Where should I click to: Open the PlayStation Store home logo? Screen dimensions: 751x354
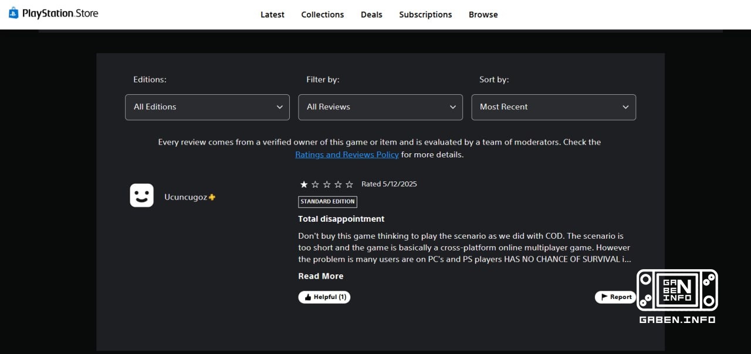tap(53, 13)
